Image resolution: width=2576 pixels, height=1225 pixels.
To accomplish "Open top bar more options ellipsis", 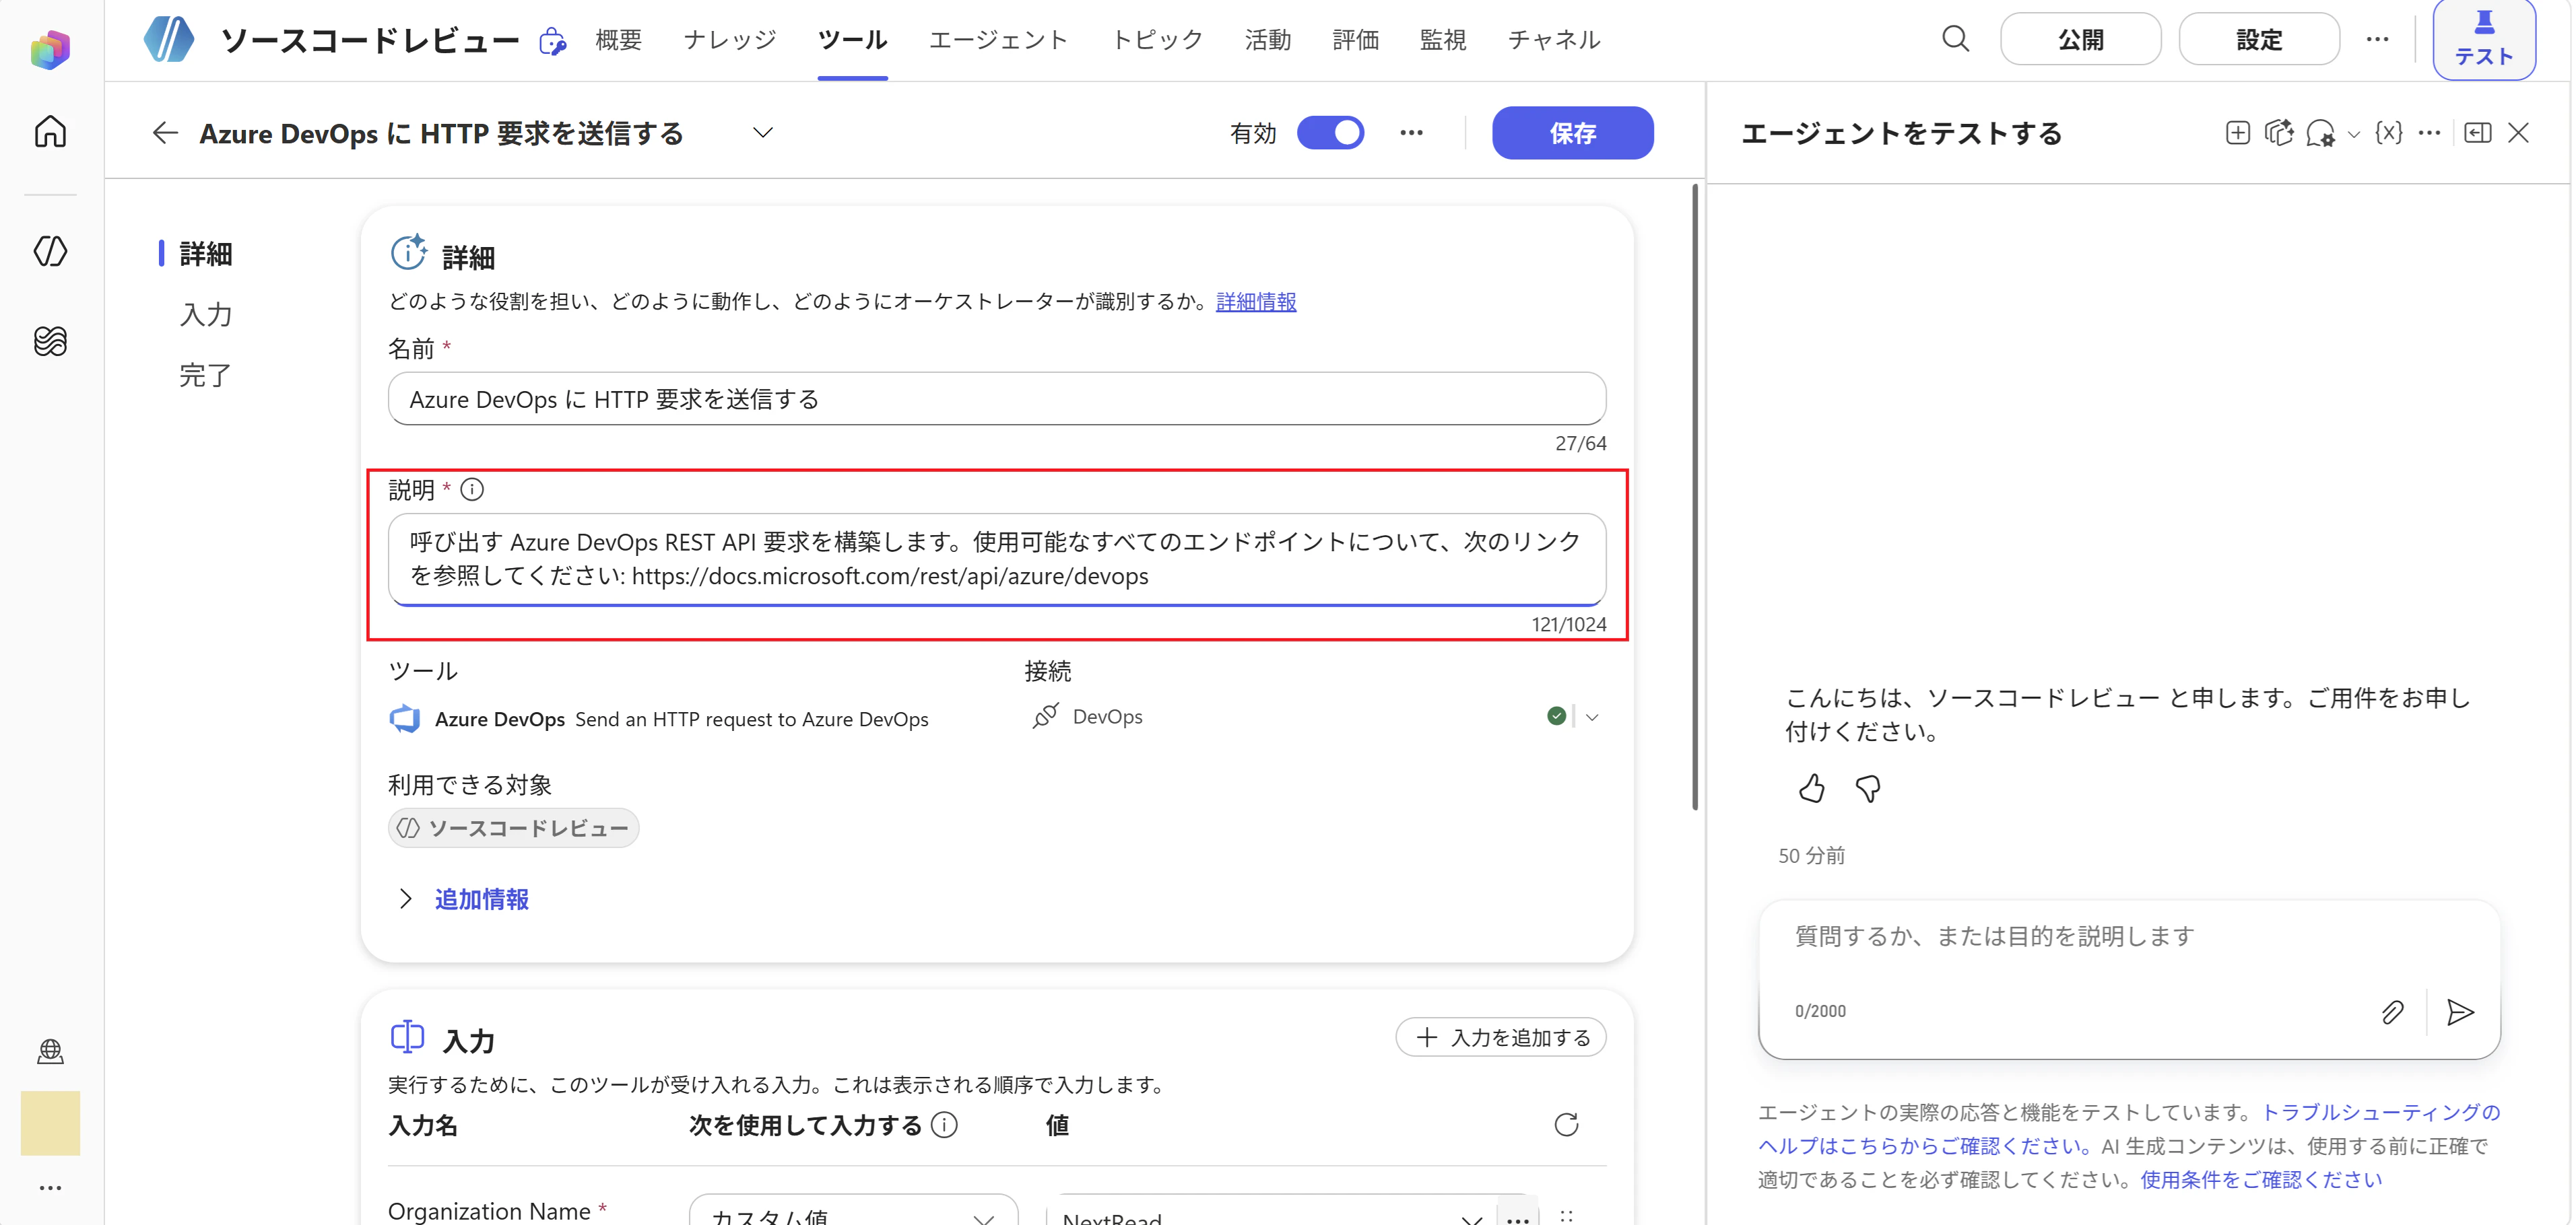I will 2377,40.
